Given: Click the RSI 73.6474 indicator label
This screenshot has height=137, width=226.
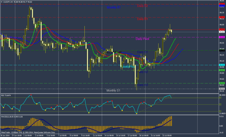Looking at the screenshot, I should click(6, 95).
